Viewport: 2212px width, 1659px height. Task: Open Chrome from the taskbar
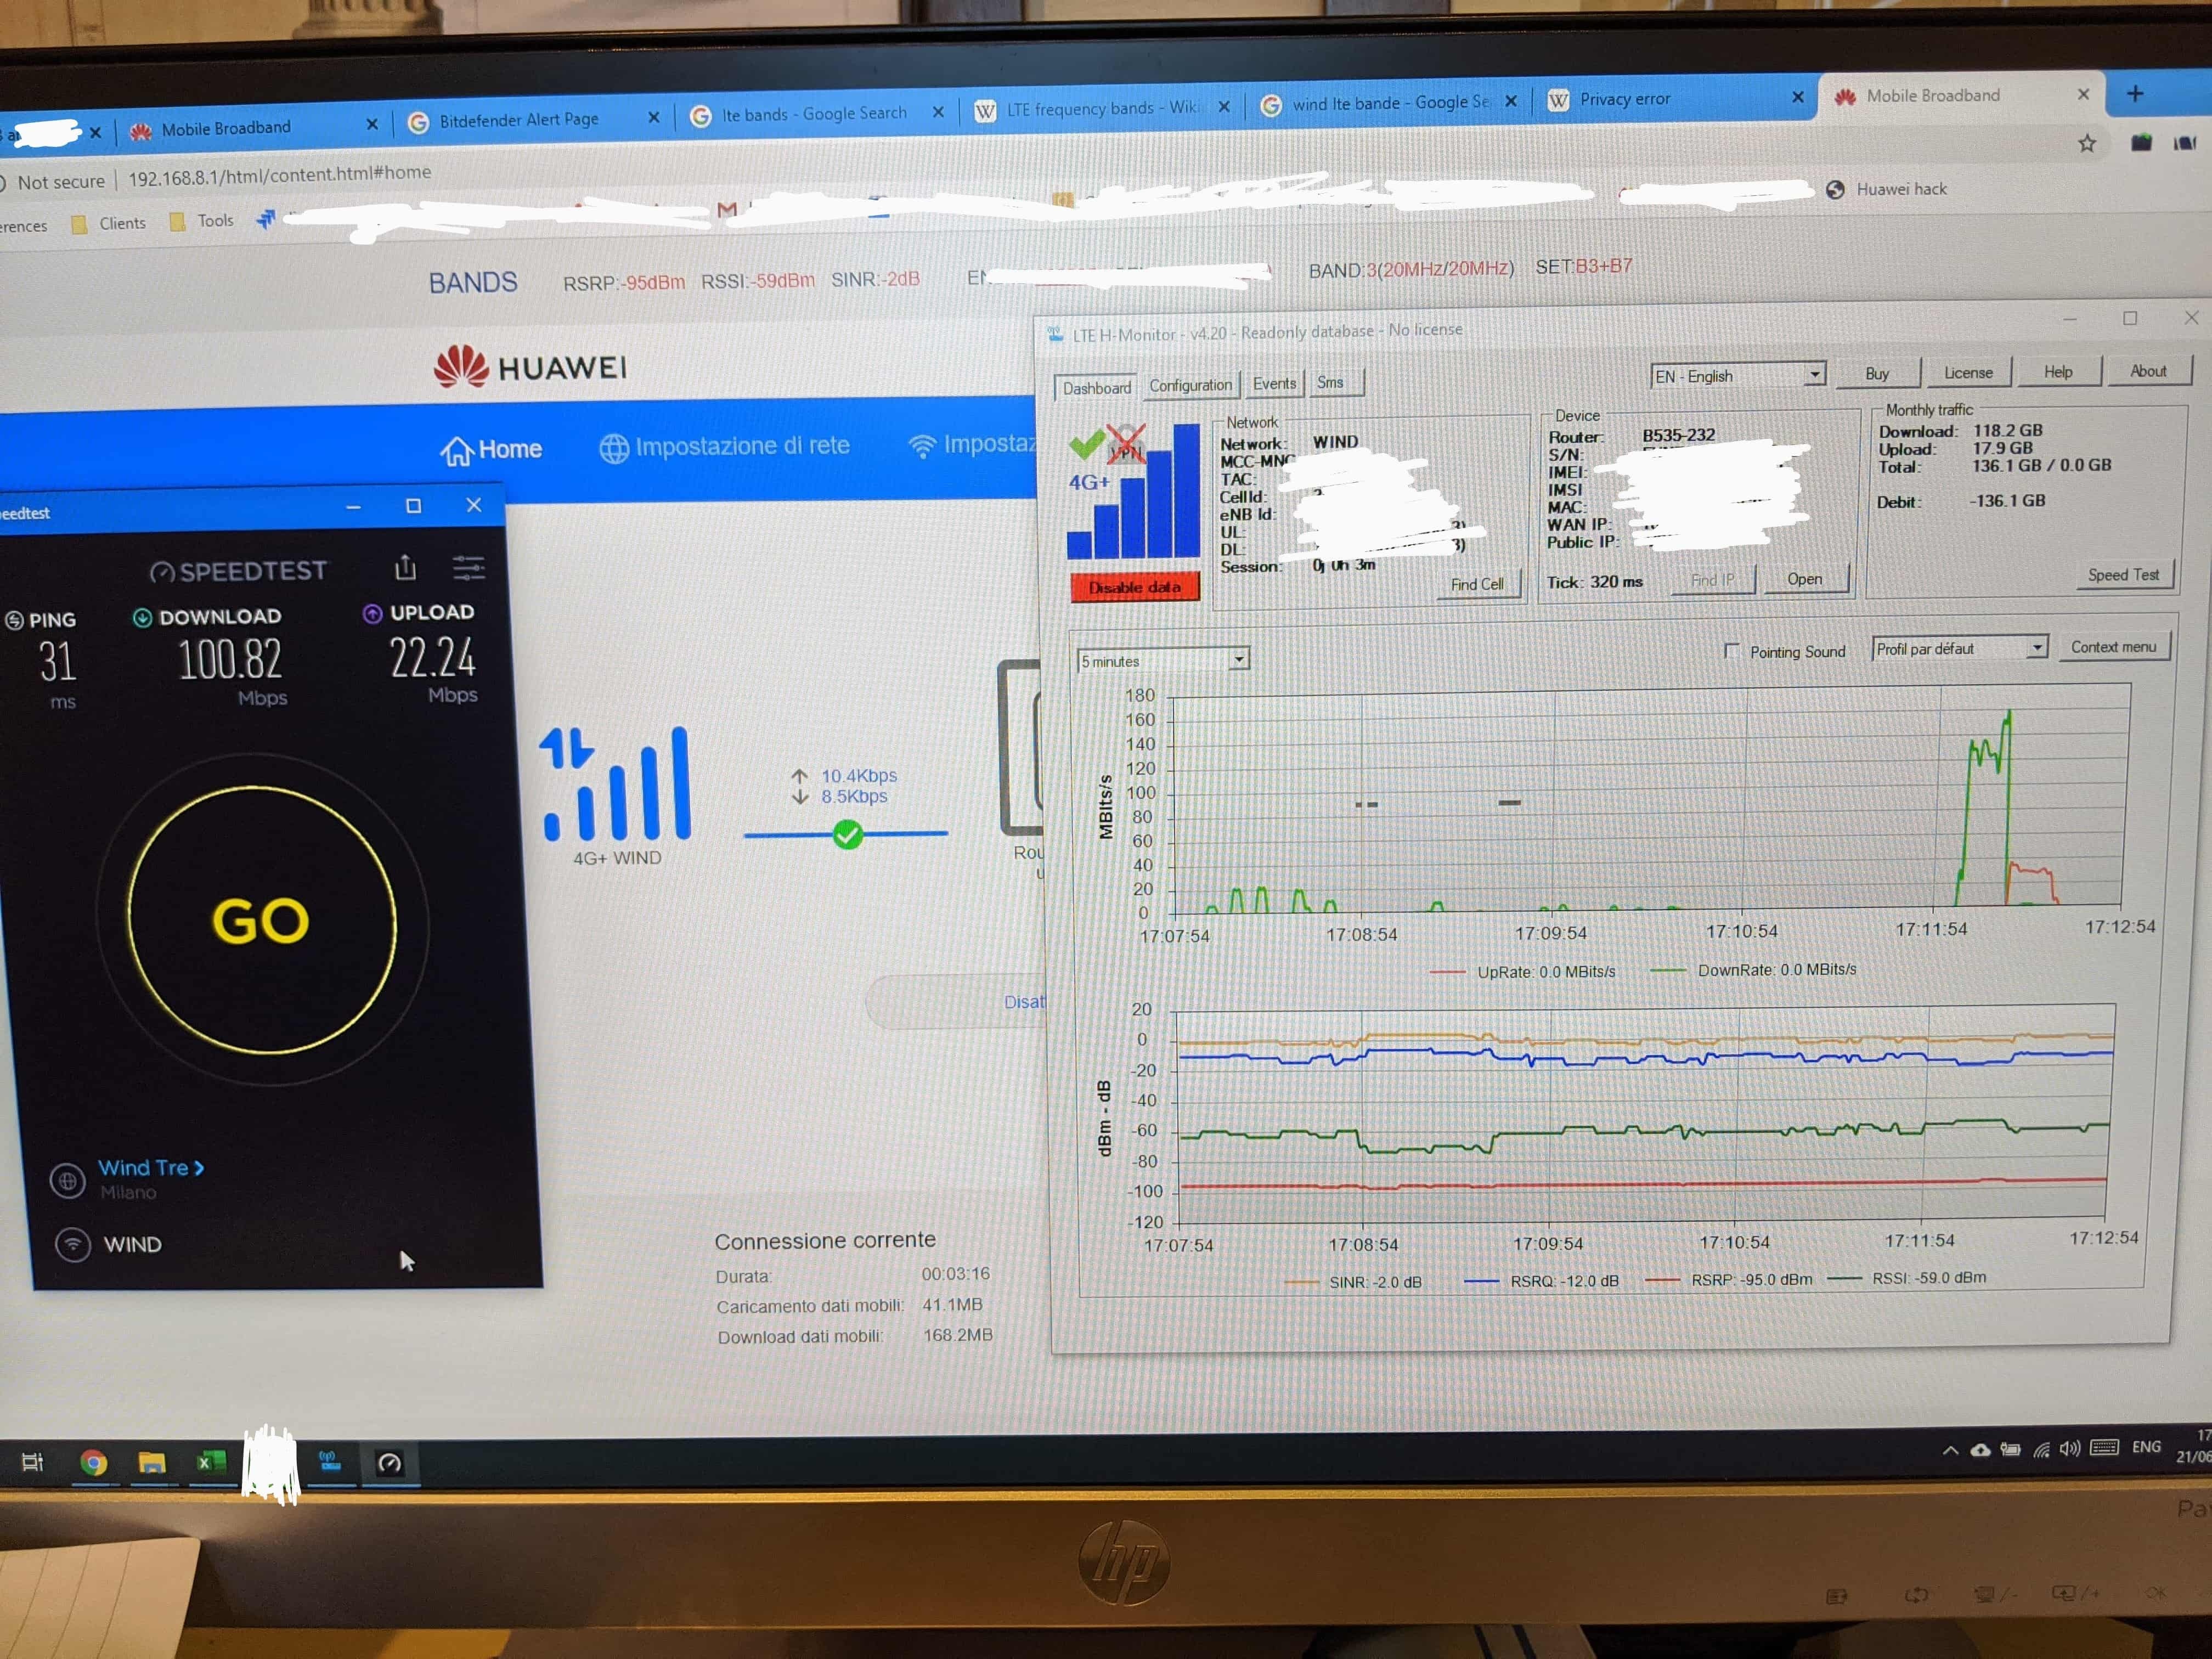click(x=93, y=1463)
